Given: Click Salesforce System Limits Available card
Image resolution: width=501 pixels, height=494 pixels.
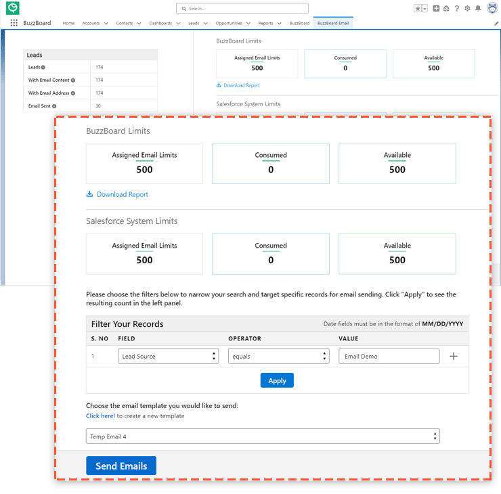Looking at the screenshot, I should 397,254.
